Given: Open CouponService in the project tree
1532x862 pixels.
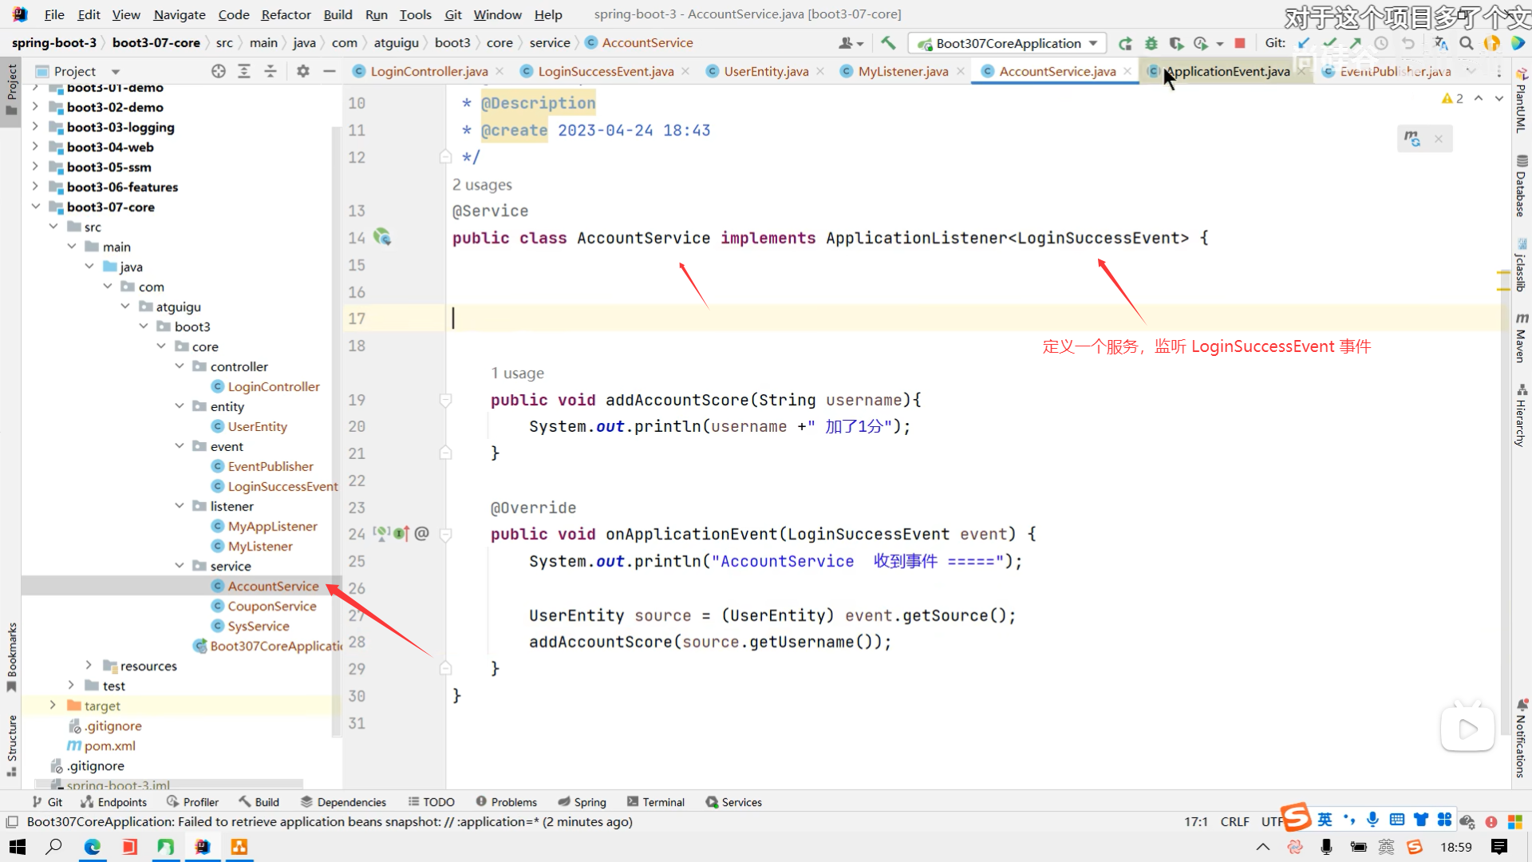Looking at the screenshot, I should click(x=272, y=606).
